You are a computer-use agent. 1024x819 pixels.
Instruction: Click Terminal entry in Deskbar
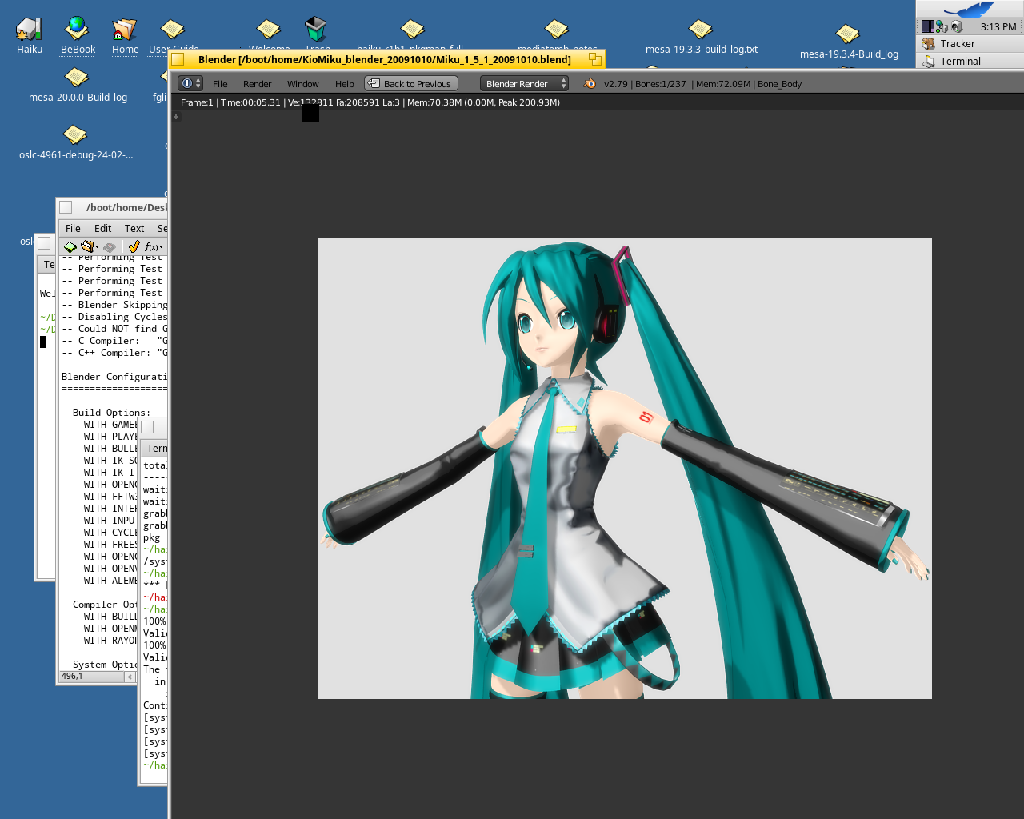tap(970, 61)
